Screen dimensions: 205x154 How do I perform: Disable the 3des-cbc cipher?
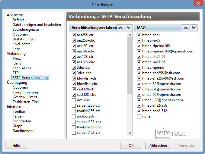[x=74, y=73]
